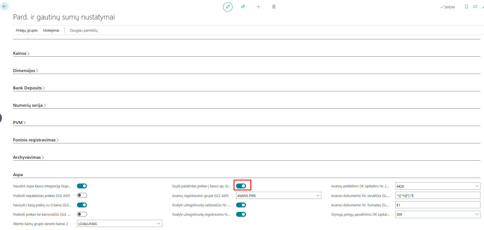Click the Įrašyta saved status indicator
Viewport: 484px width, 230px height.
click(448, 7)
